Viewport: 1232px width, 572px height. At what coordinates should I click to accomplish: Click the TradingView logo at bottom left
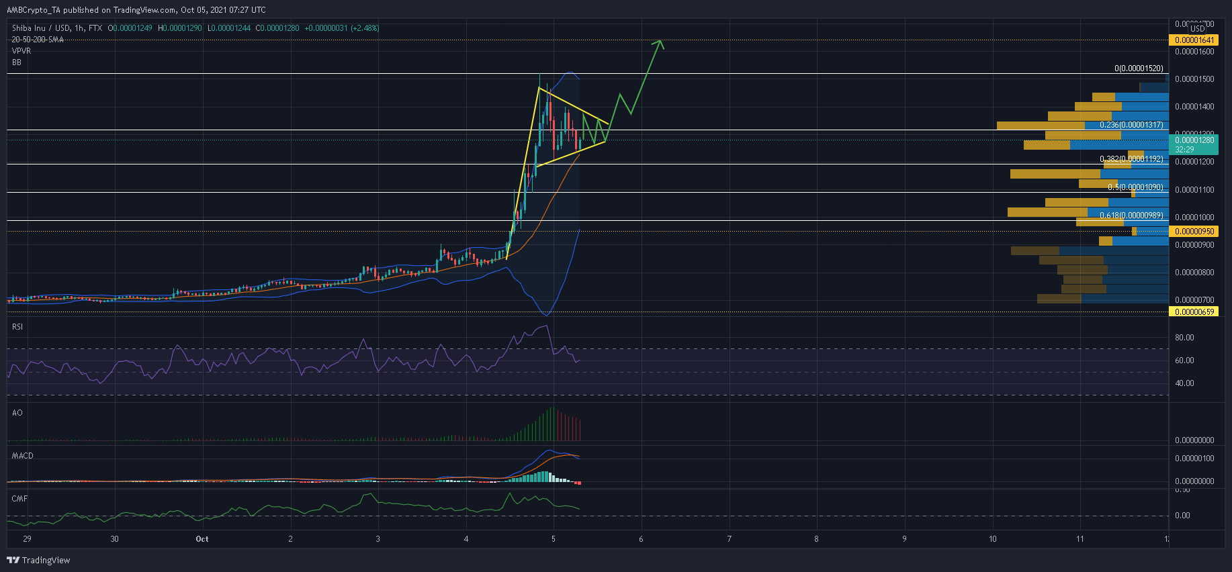[x=38, y=560]
